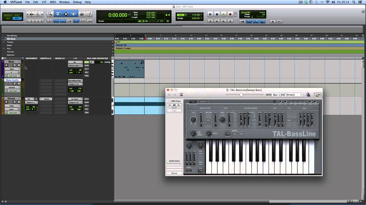This screenshot has width=366, height=205.
Task: Open the VST menu
Action: [44, 2]
